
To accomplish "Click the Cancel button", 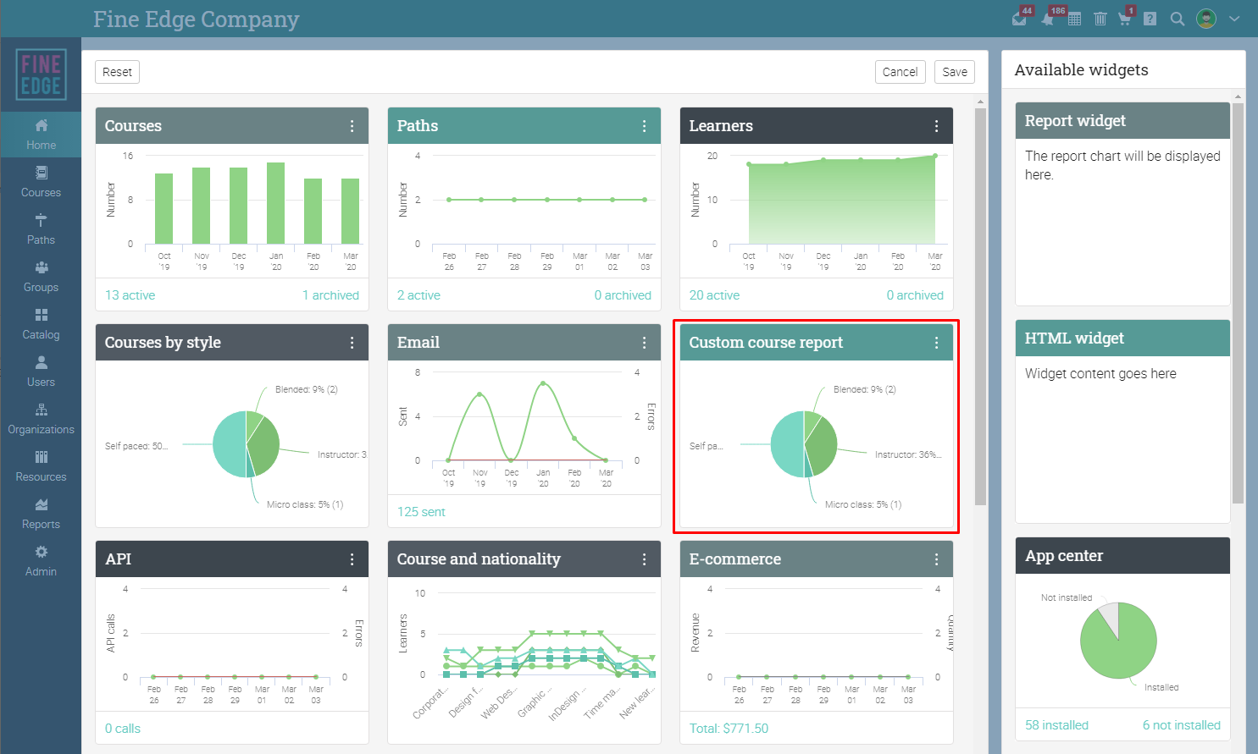I will tap(900, 72).
